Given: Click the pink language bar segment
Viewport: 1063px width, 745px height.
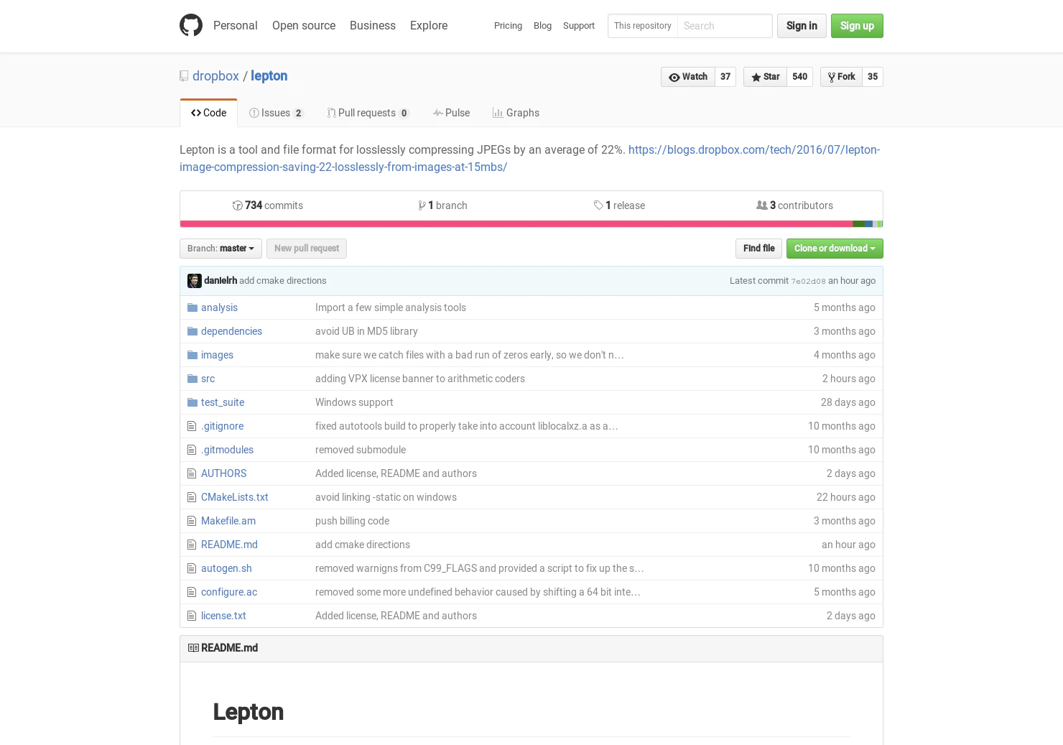Looking at the screenshot, I should pyautogui.click(x=516, y=224).
